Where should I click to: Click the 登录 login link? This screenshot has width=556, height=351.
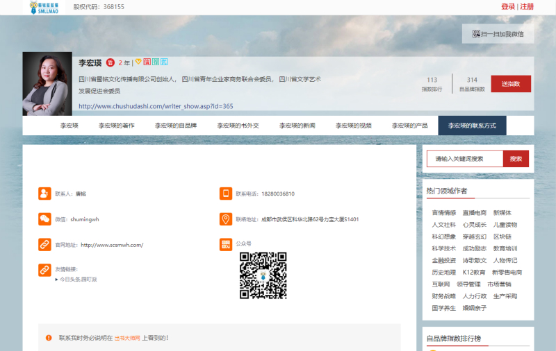pos(508,7)
